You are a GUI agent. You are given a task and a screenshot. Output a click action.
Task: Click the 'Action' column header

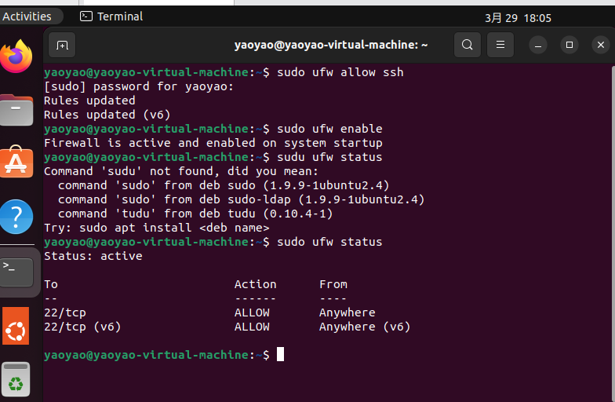[256, 284]
